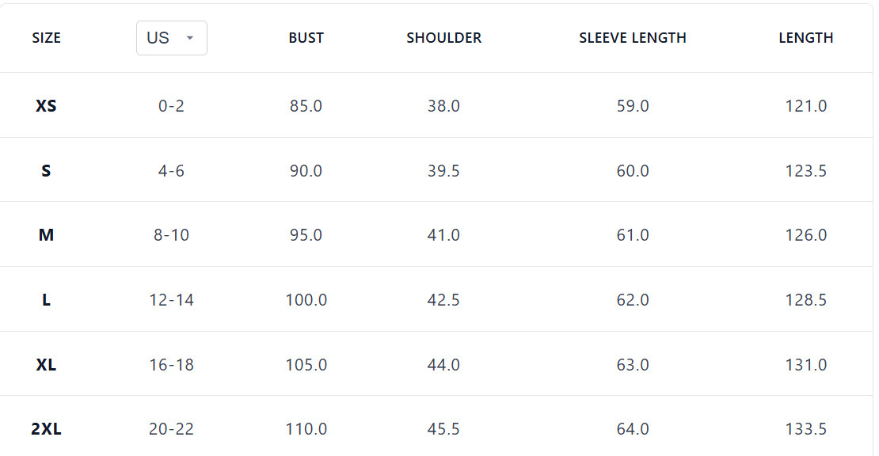879x456 pixels.
Task: Click the 20-22 US size cell
Action: (x=171, y=429)
